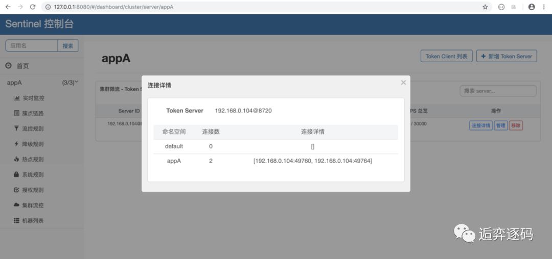Click the Server ID column header
Image resolution: width=552 pixels, height=259 pixels.
tap(129, 111)
